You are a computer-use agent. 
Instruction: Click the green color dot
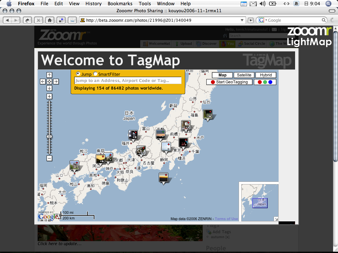coord(265,82)
